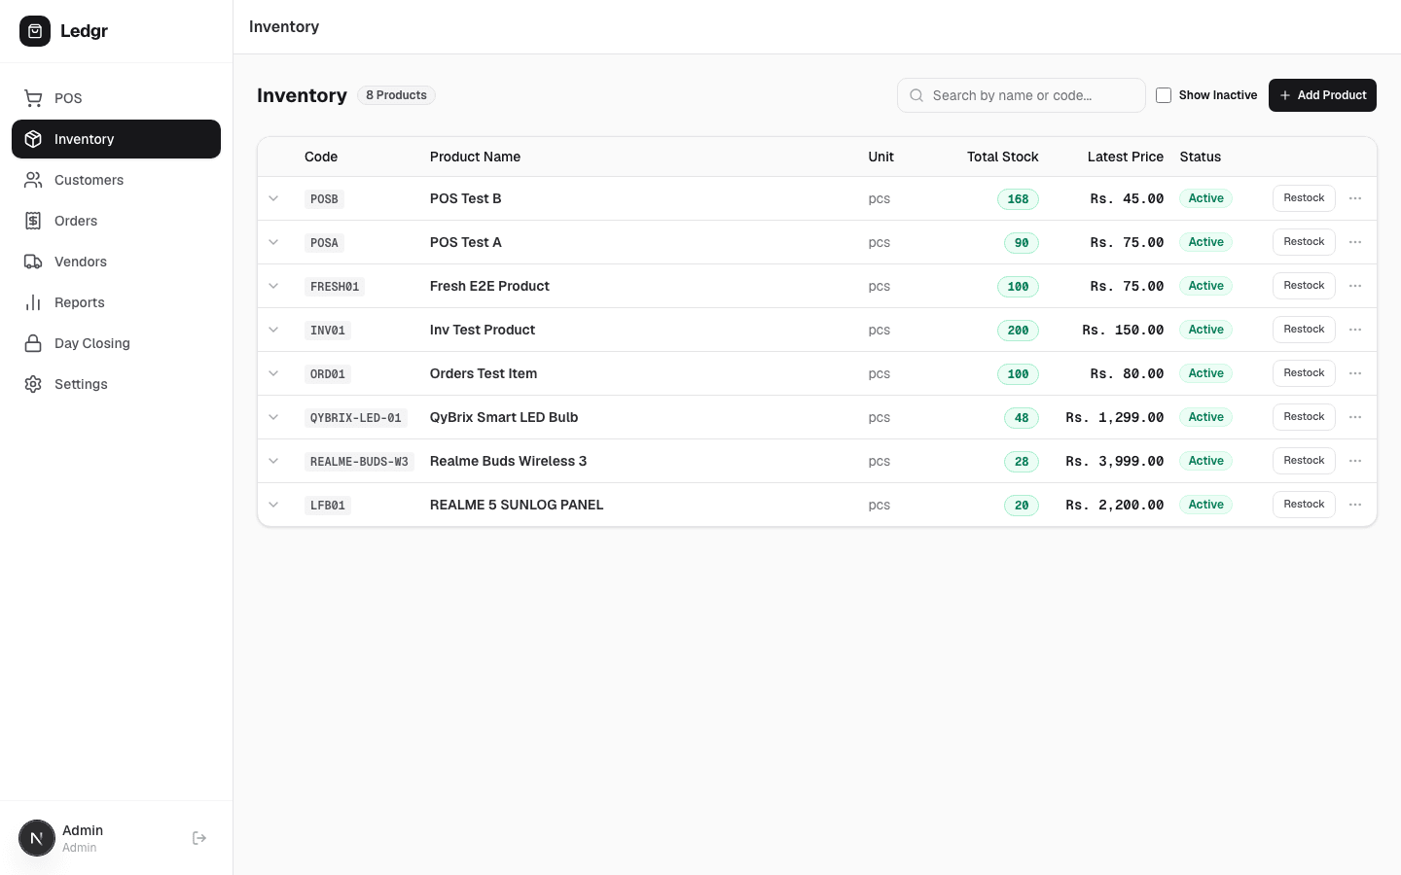Expand the POS Test A row

[273, 242]
